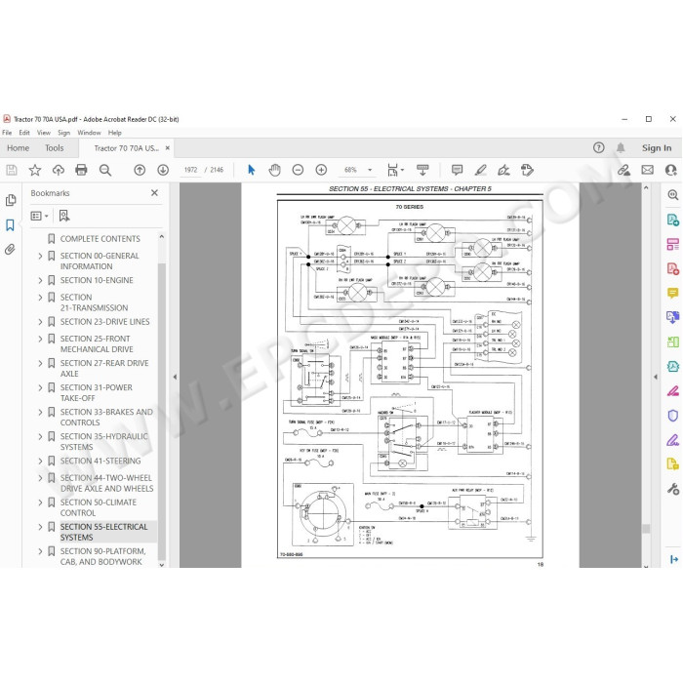Print the document using the printer icon
Image resolution: width=683 pixels, height=683 pixels.
click(x=81, y=170)
